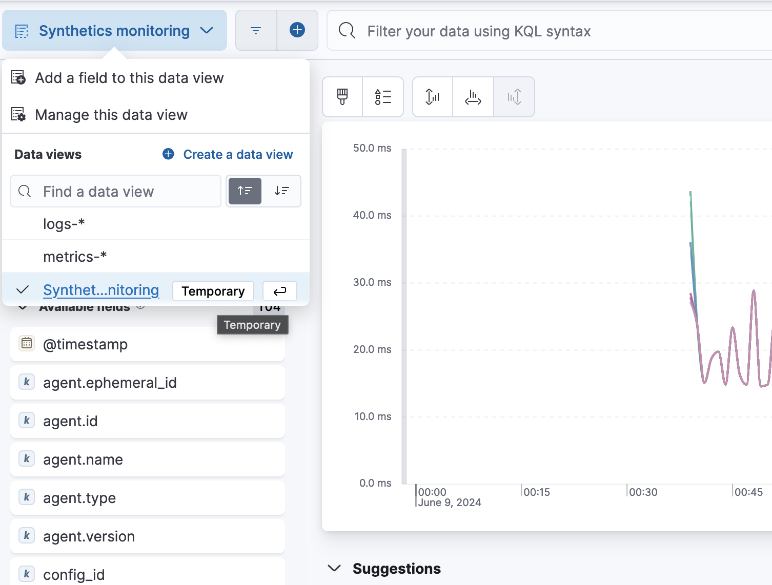Add a filter with the plus icon
The height and width of the screenshot is (585, 772).
pyautogui.click(x=297, y=31)
